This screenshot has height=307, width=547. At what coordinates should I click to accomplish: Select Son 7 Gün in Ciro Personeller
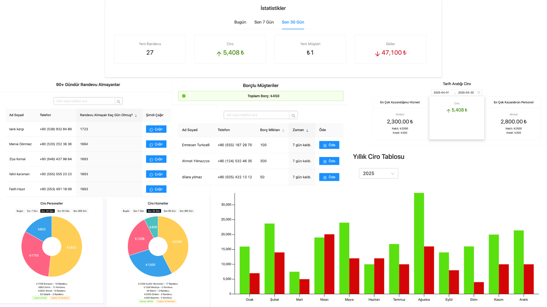[32, 211]
